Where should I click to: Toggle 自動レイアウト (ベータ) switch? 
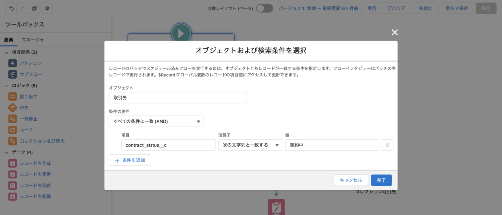point(264,8)
